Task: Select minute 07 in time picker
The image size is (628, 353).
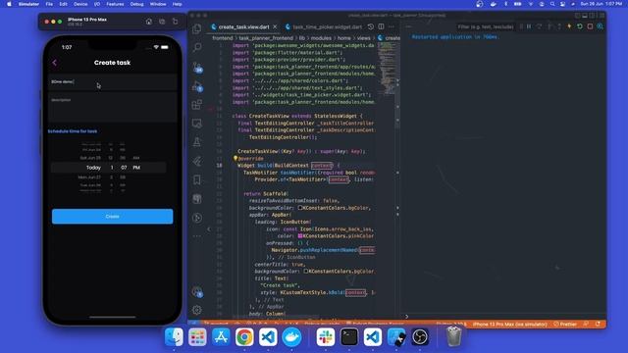Action: pyautogui.click(x=124, y=168)
